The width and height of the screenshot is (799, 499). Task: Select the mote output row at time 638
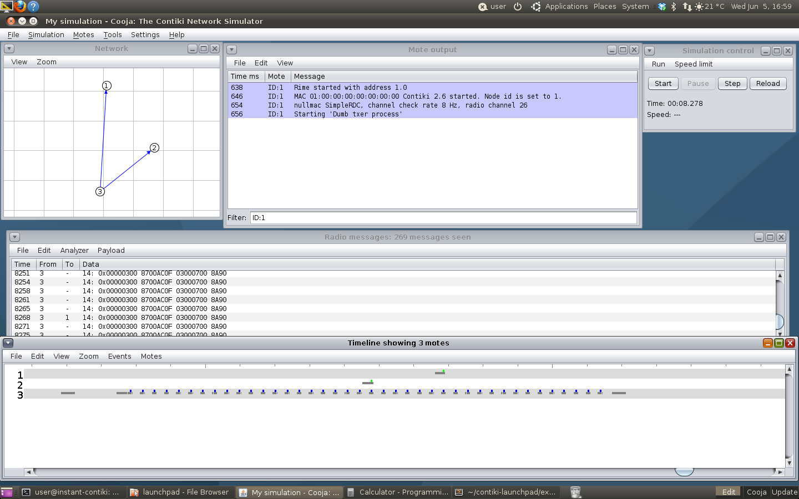click(x=433, y=88)
